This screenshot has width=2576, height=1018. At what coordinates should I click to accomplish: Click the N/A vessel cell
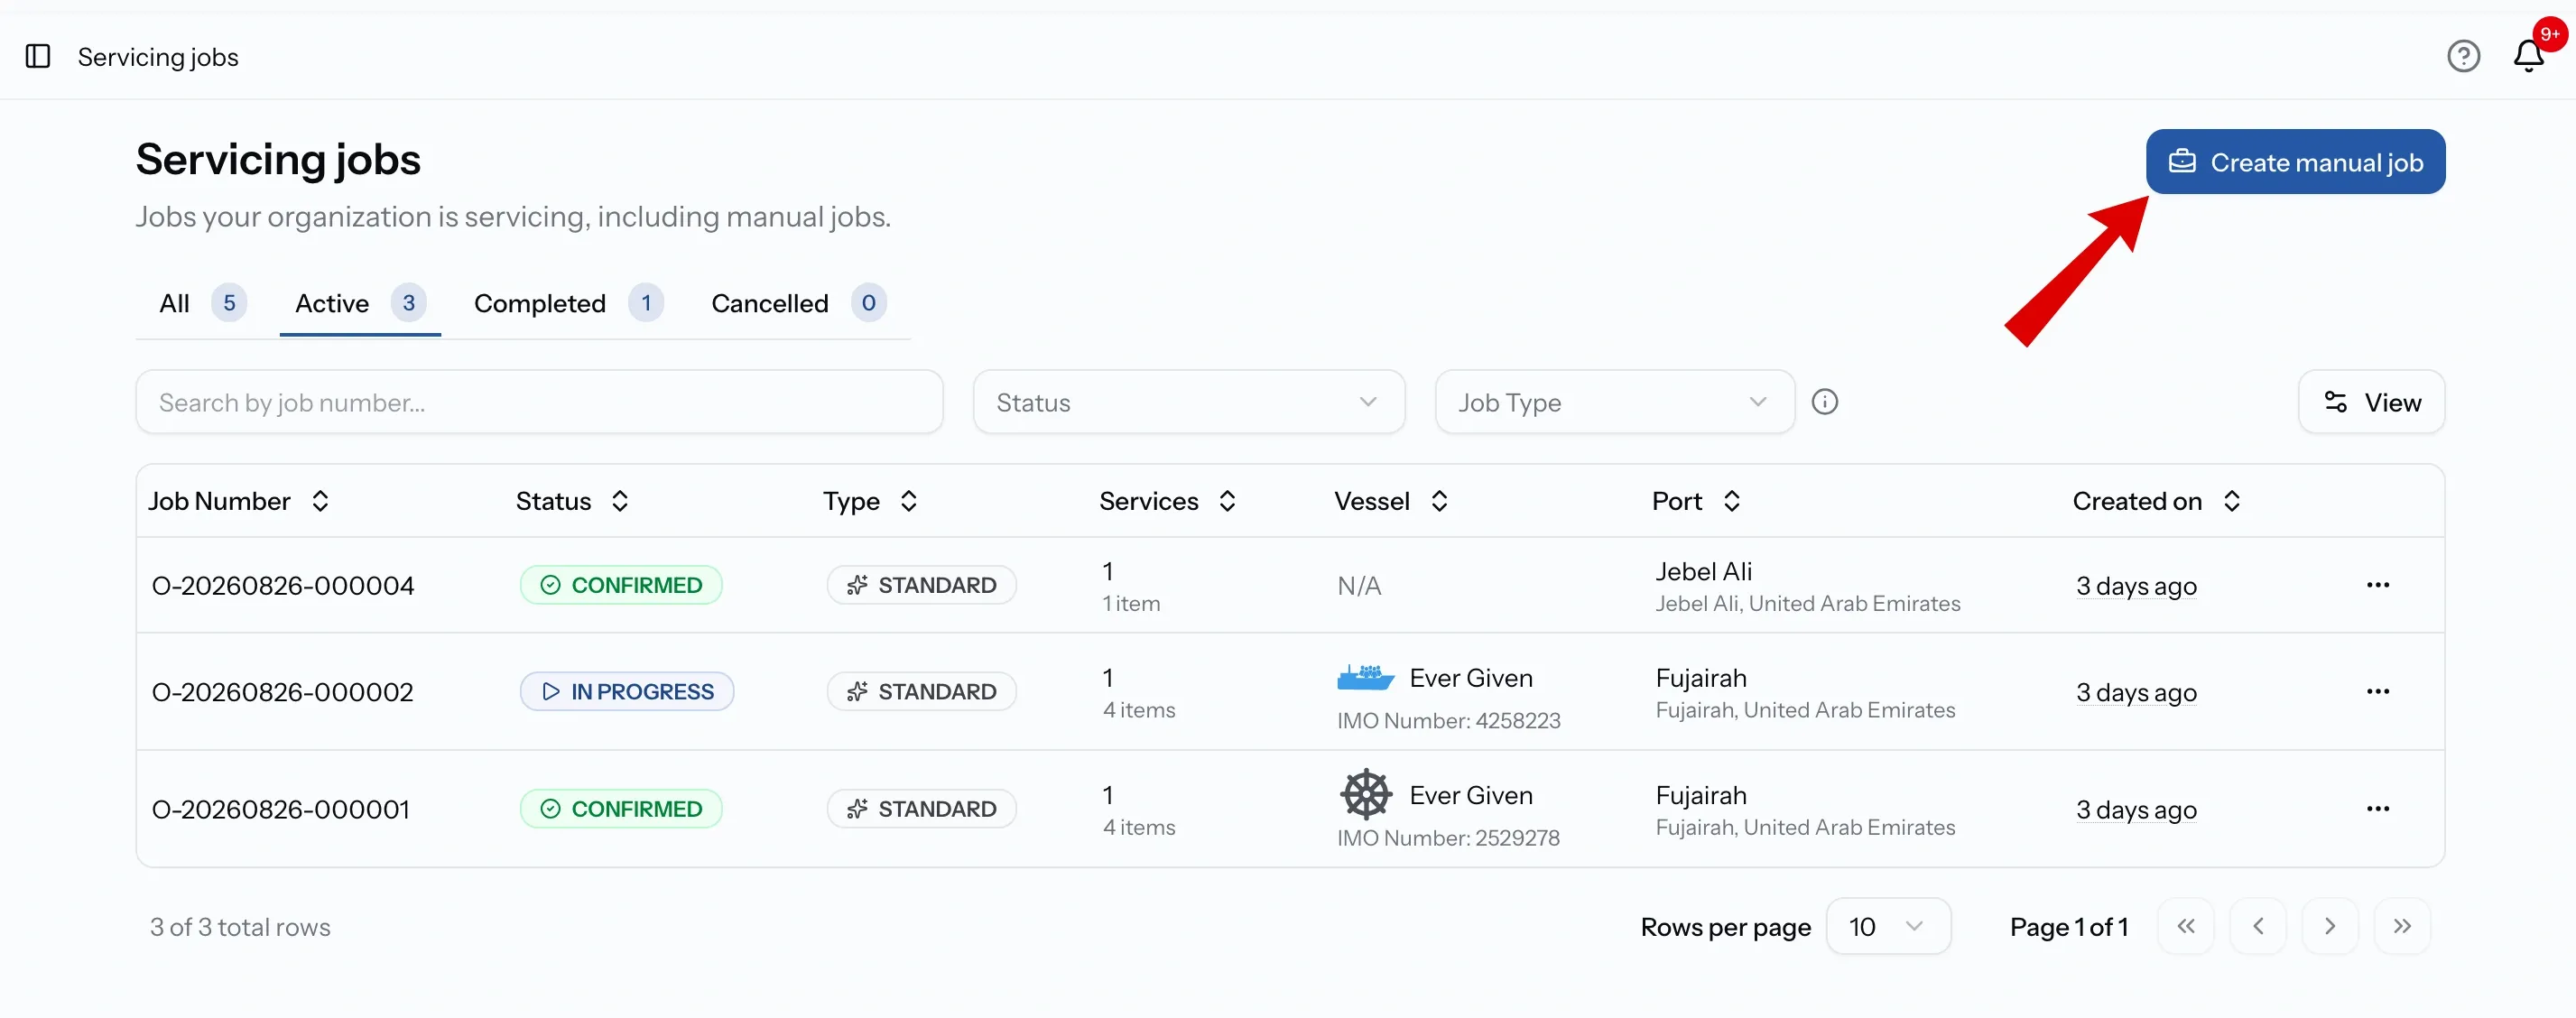click(x=1359, y=586)
